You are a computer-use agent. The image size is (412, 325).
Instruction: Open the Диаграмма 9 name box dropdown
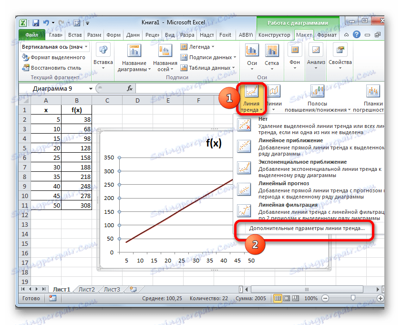90,88
